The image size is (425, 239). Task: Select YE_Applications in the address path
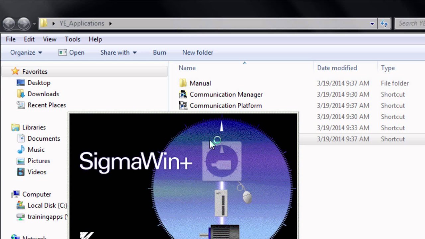82,23
